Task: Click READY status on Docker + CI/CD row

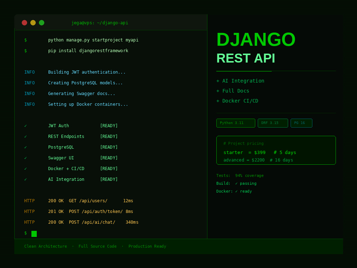Action: click(x=109, y=169)
